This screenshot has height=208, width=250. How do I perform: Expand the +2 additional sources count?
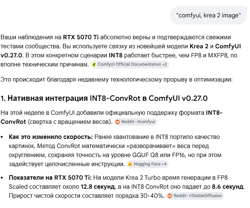click(165, 65)
